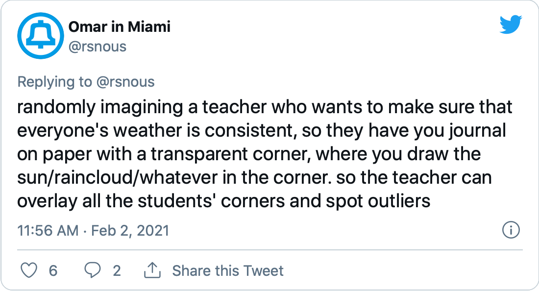
Task: Click the word 'outliers' in the tweet
Action: (x=399, y=201)
